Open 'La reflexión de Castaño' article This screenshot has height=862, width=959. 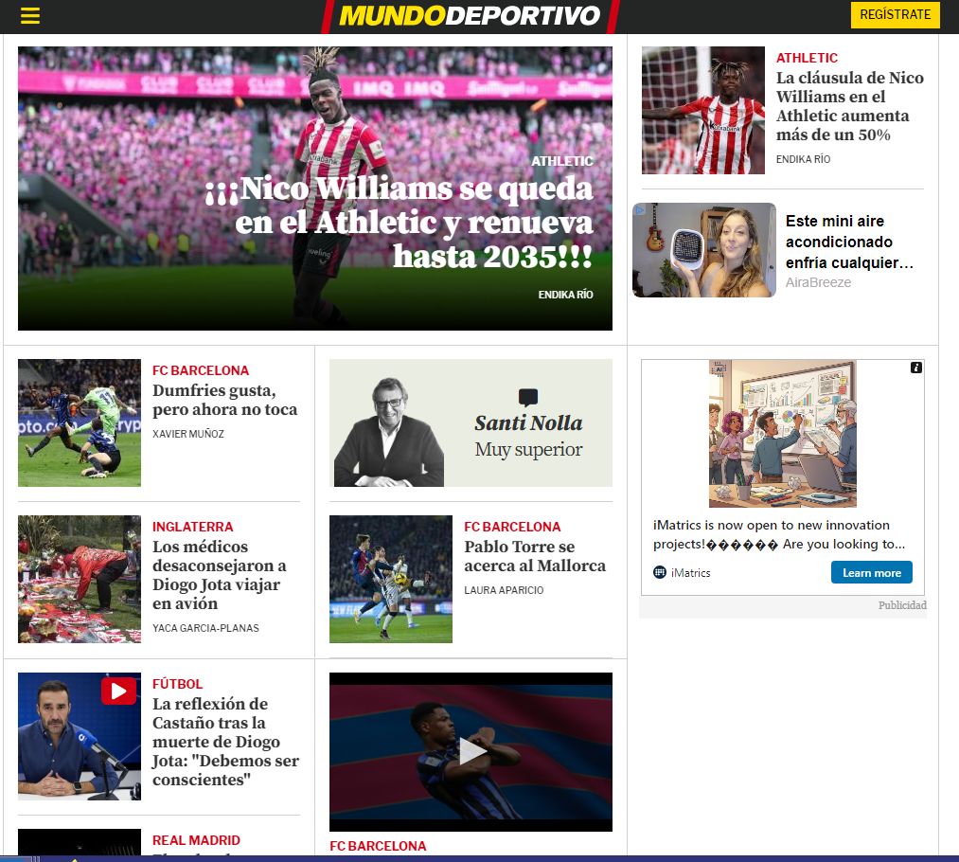[225, 742]
